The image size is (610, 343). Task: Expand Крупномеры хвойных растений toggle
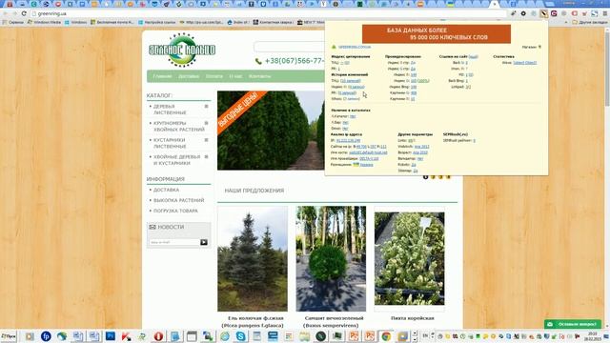click(207, 123)
